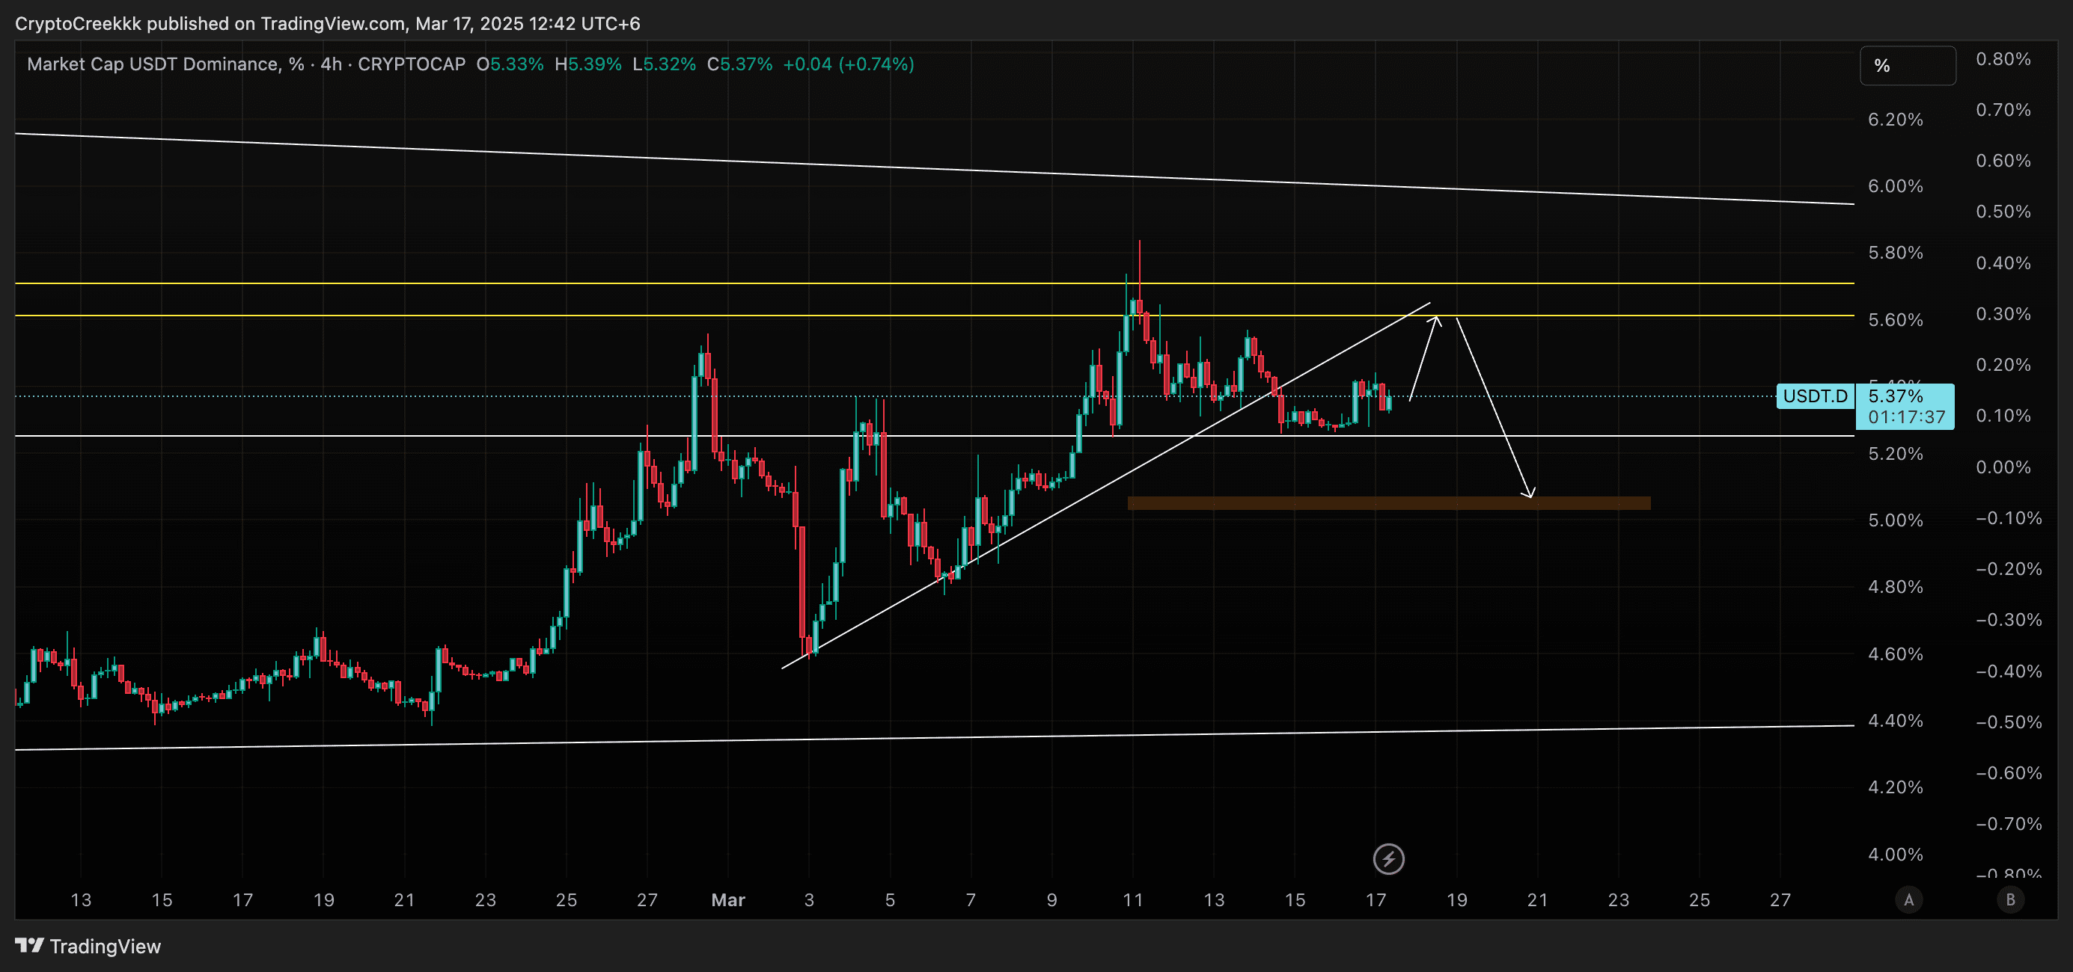The height and width of the screenshot is (972, 2073).
Task: Click the 5.80% price axis label
Action: (x=1895, y=253)
